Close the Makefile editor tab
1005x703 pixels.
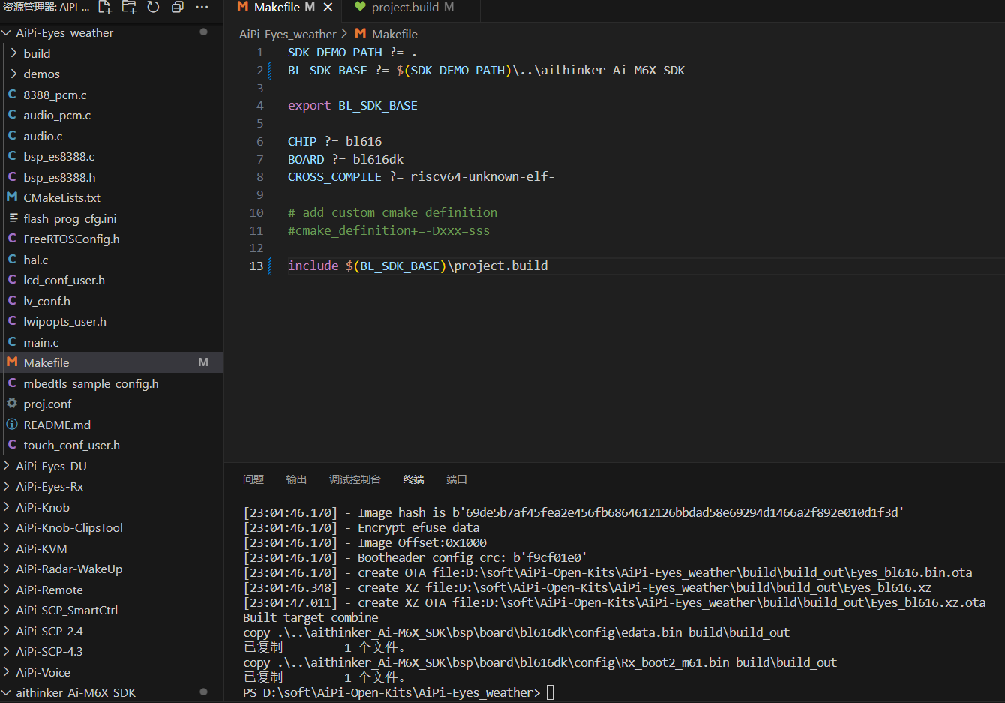tap(328, 8)
